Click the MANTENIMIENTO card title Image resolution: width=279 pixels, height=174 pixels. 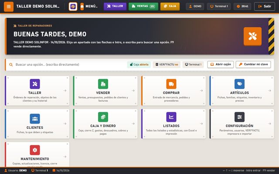click(x=35, y=159)
